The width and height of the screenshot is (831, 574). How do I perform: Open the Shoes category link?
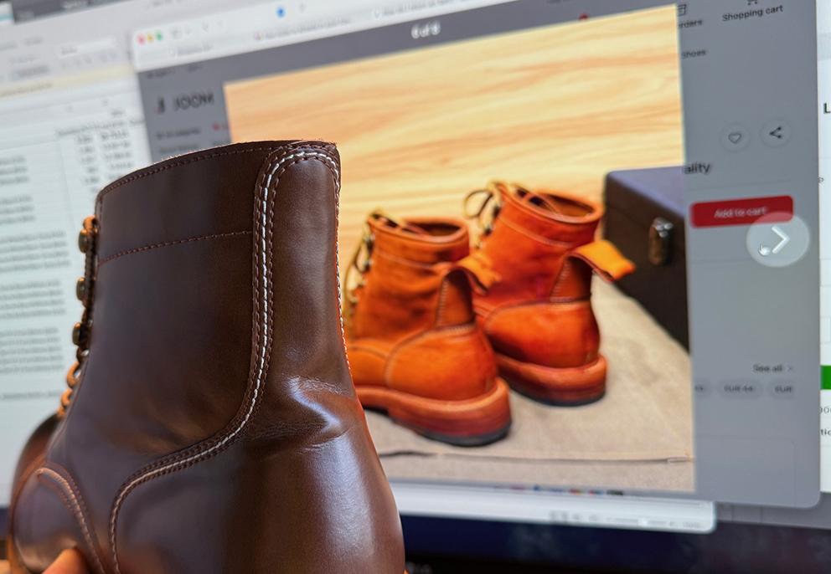tap(694, 54)
